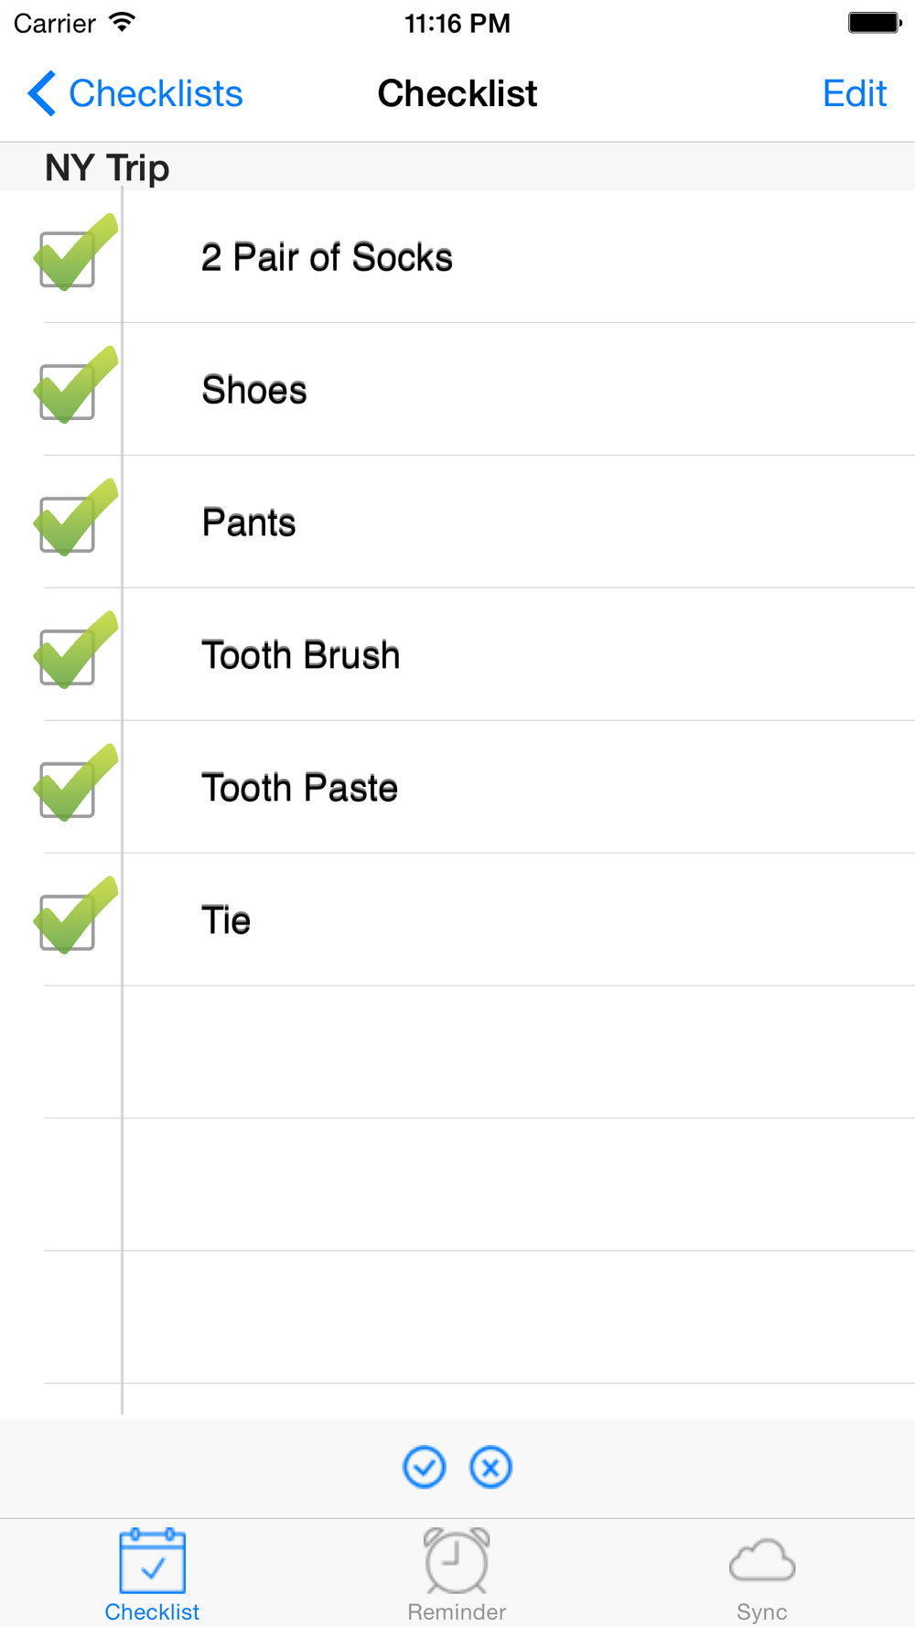Select the Tie list item text

[226, 920]
